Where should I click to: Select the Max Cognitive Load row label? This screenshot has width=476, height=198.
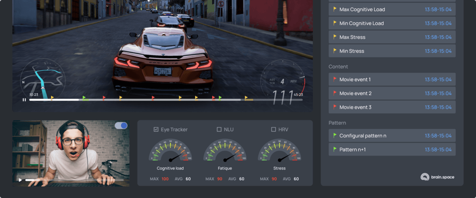tap(362, 10)
